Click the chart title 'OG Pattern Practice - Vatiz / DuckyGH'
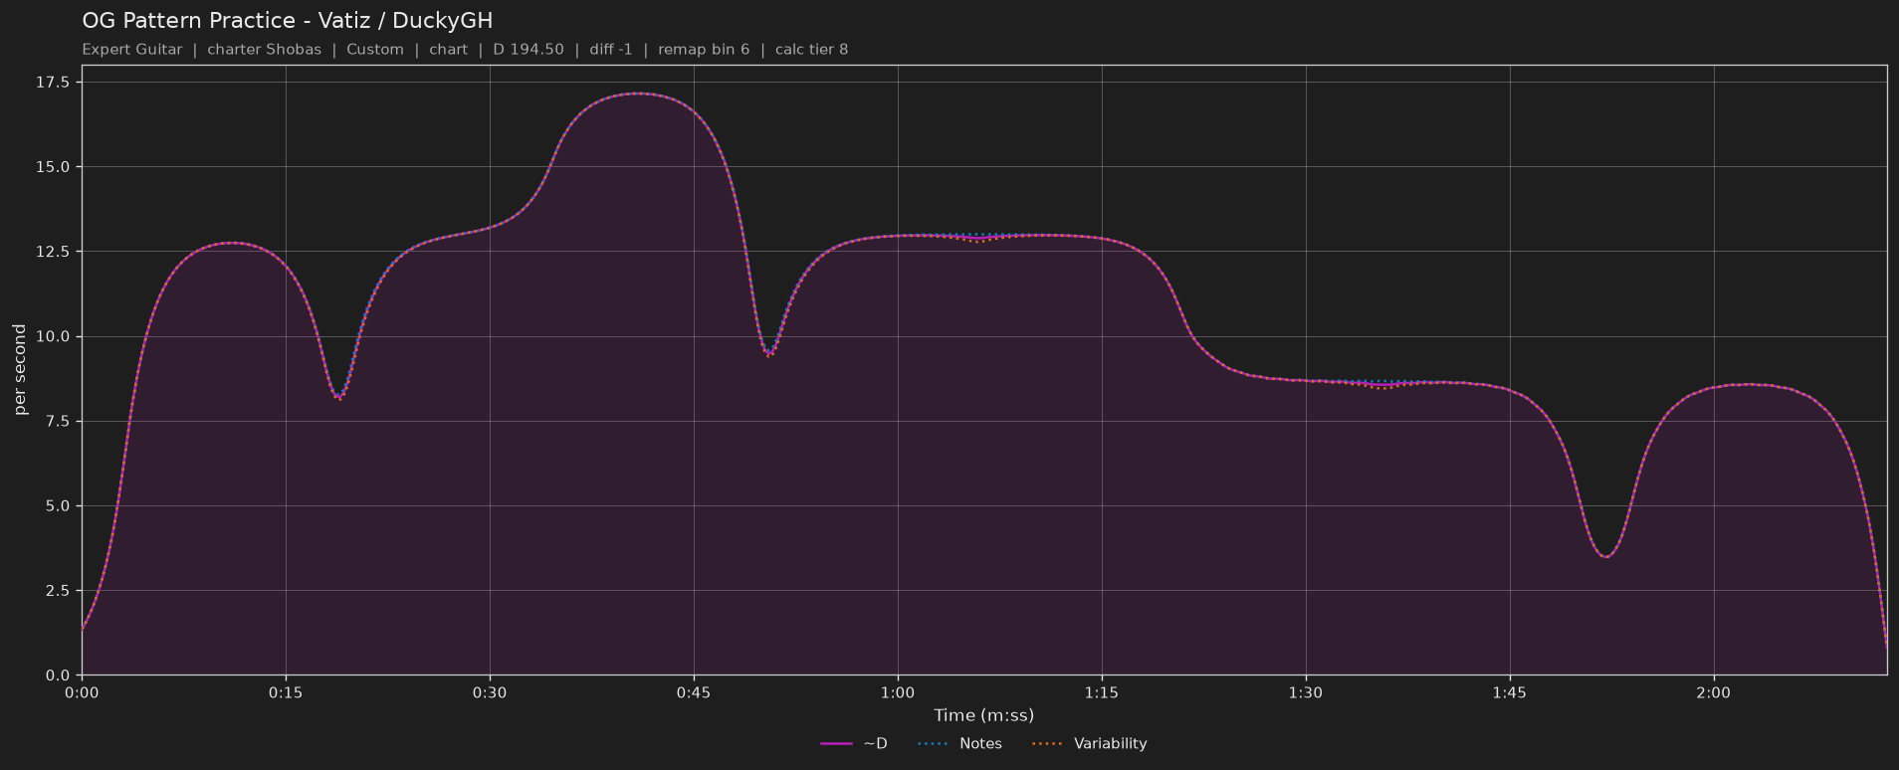This screenshot has height=770, width=1899. pos(288,21)
